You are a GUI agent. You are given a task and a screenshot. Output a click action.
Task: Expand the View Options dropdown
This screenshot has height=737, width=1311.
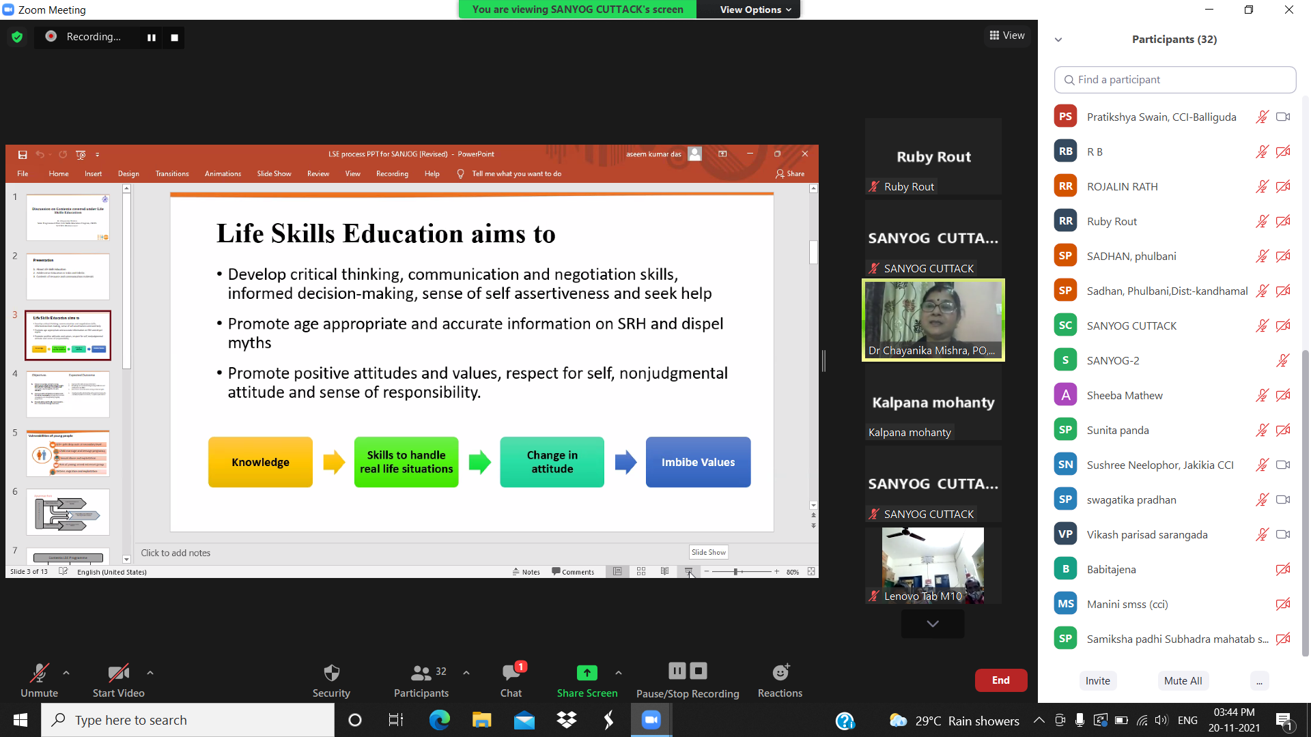755,10
